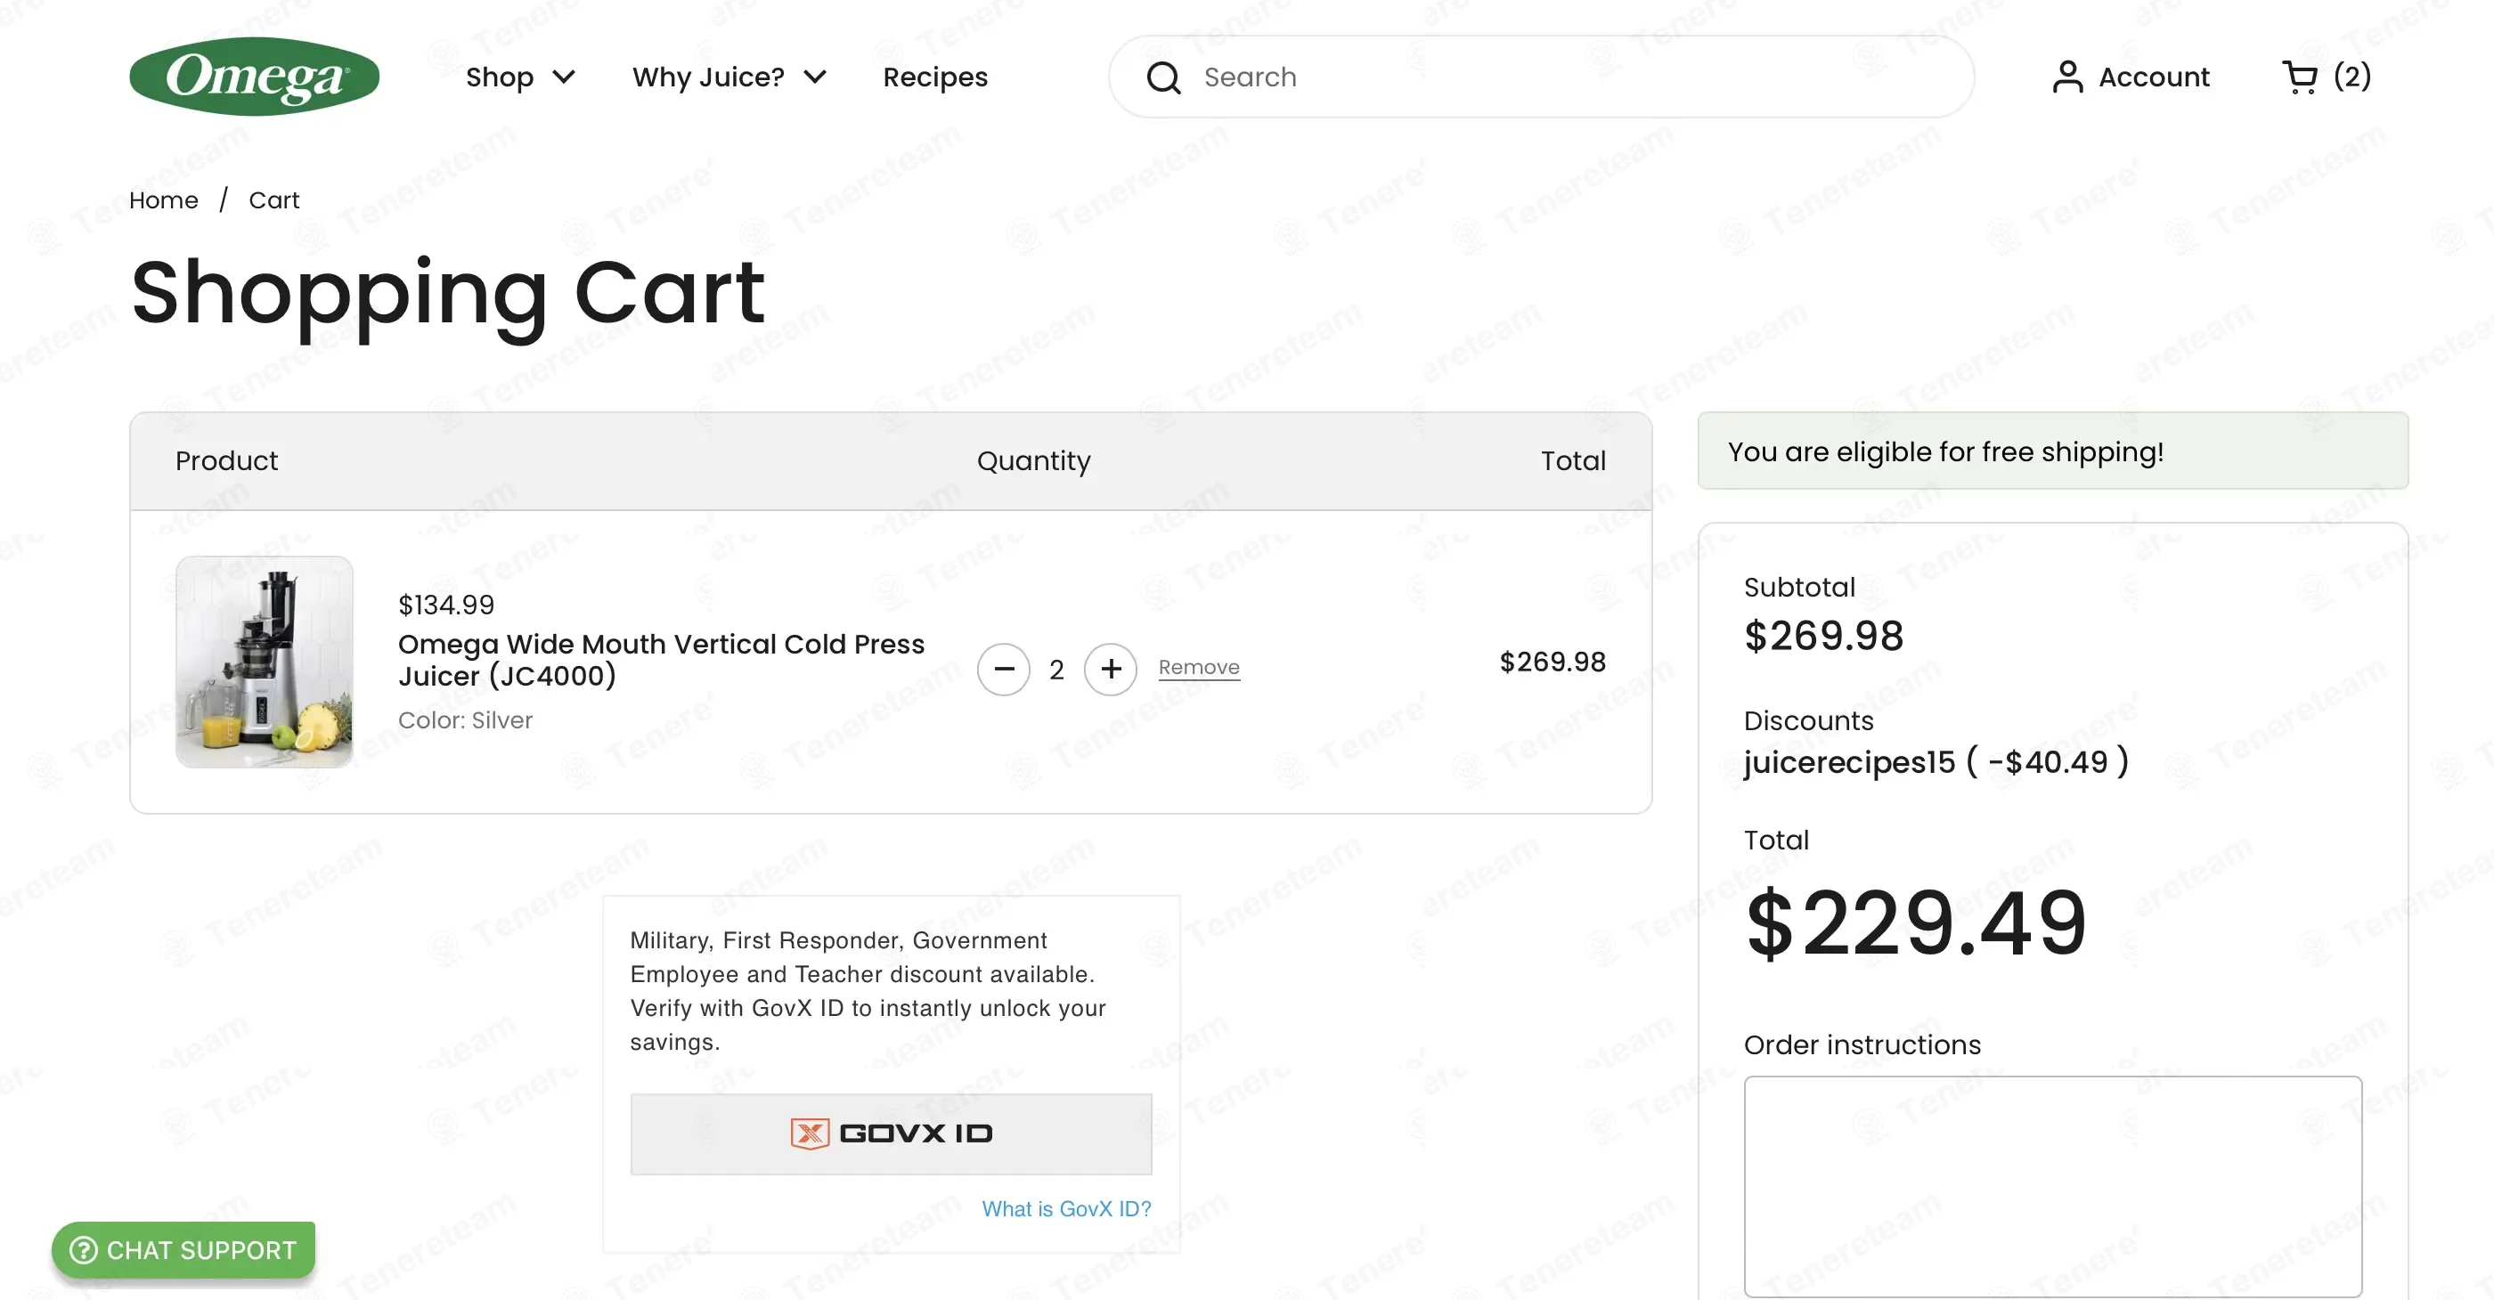Screen dimensions: 2494x1300
Task: Expand the Why Juice? dropdown
Action: [x=729, y=77]
